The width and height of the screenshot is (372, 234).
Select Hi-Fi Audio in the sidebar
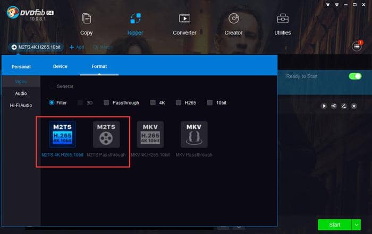(21, 106)
